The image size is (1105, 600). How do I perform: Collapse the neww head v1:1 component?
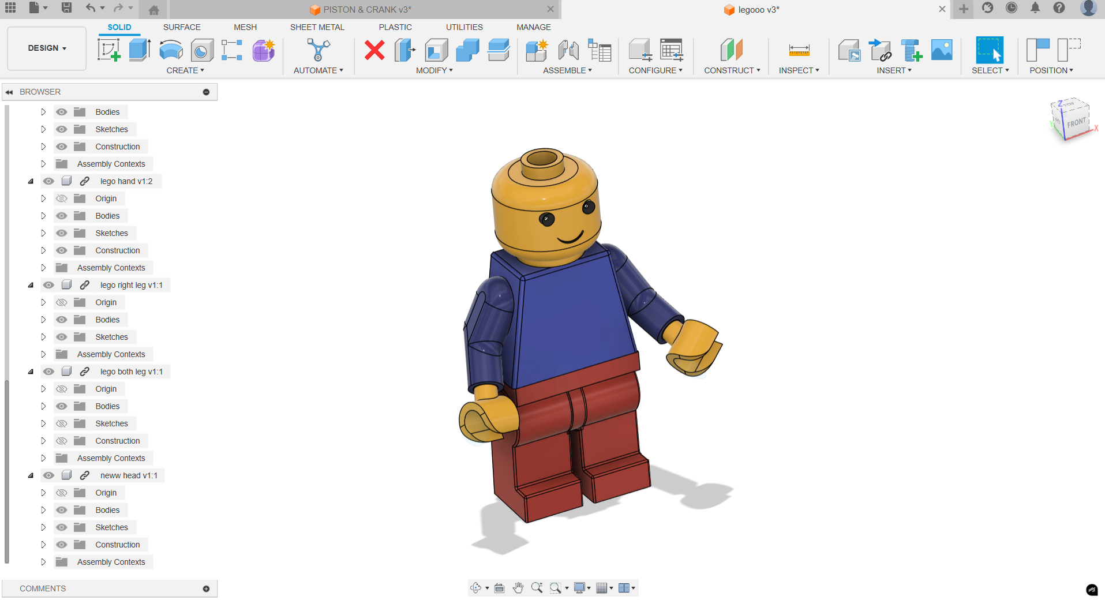click(31, 475)
